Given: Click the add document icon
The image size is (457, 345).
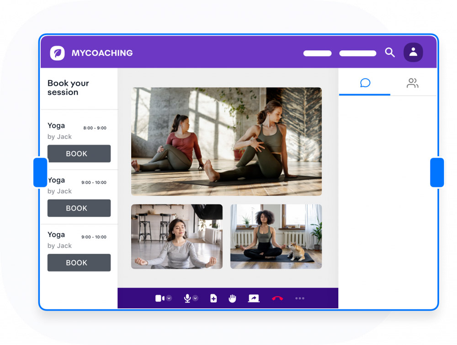Looking at the screenshot, I should tap(213, 298).
